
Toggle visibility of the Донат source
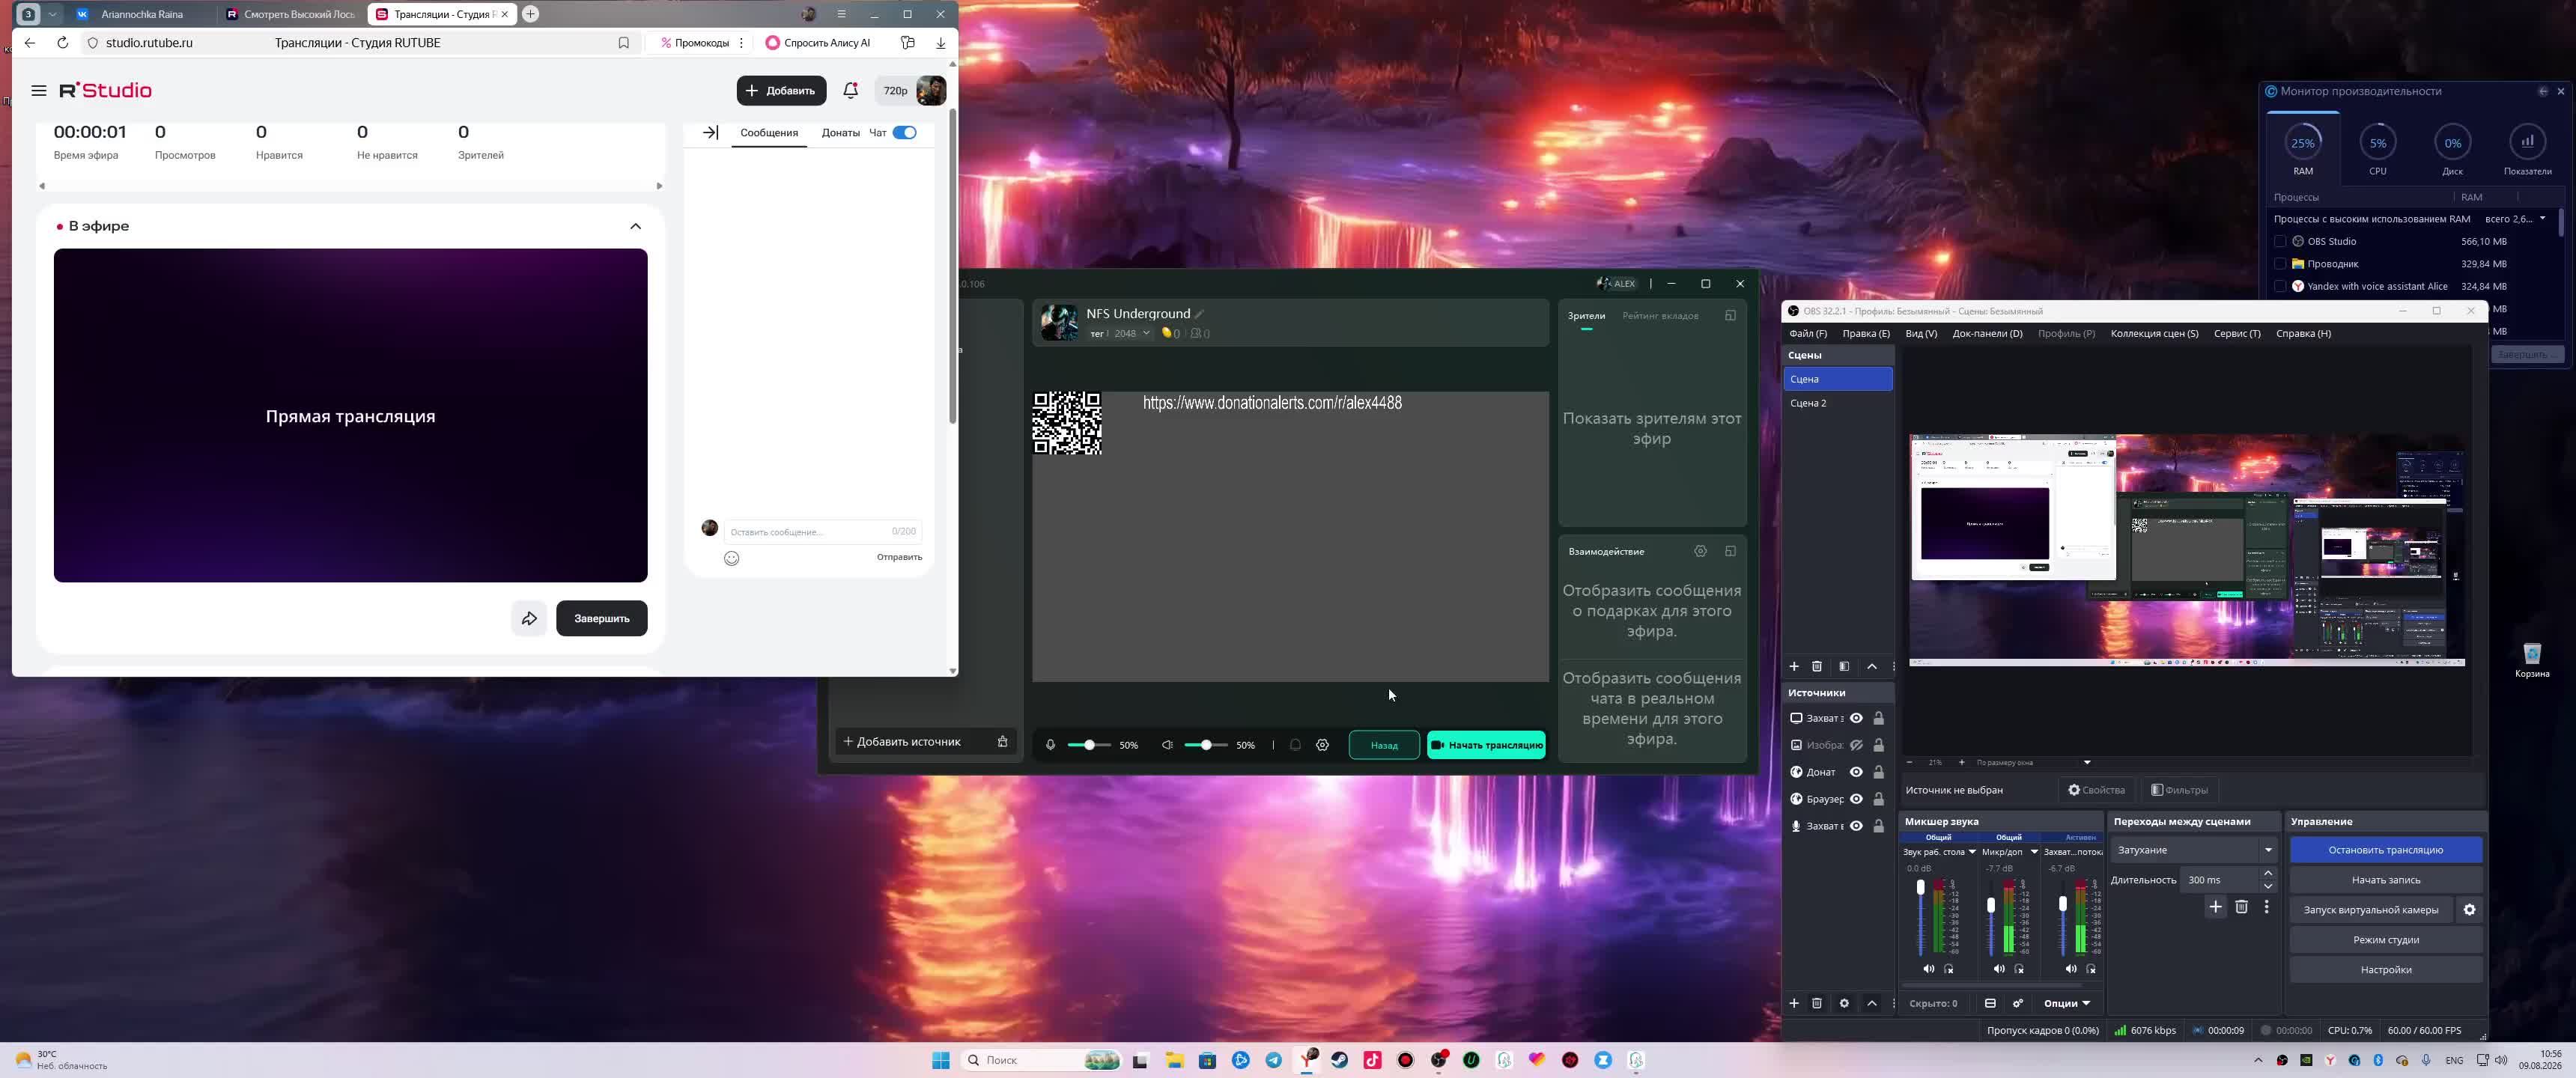coord(1856,772)
